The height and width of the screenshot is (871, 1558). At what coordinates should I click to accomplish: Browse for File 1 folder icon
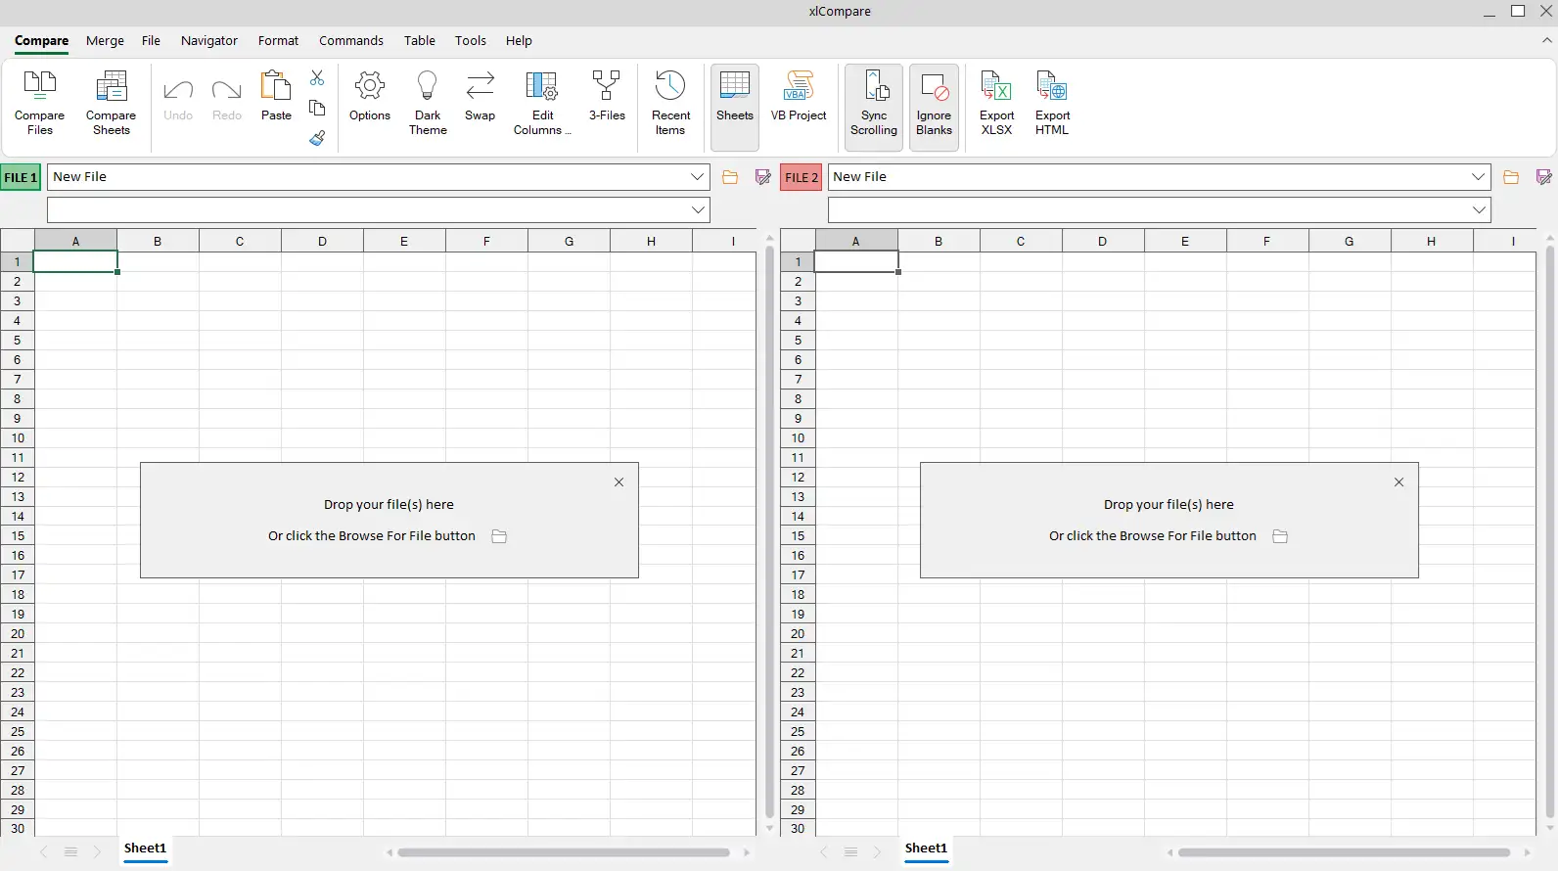pyautogui.click(x=730, y=177)
